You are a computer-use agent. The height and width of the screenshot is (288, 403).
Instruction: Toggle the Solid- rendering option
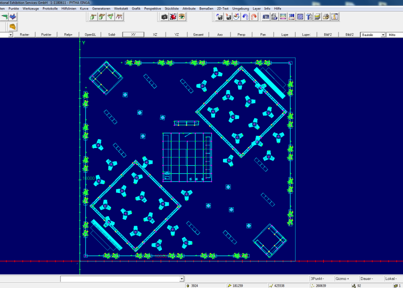pos(112,35)
